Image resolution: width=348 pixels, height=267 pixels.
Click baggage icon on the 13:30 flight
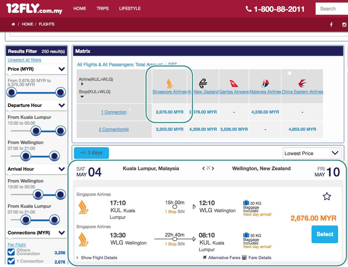click(x=246, y=235)
